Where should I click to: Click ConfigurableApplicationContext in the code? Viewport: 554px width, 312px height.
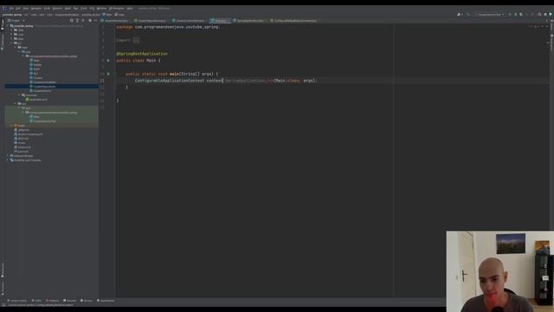click(x=170, y=81)
